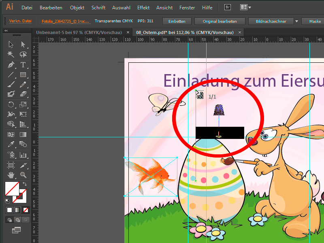Choose the Eraser tool
This screenshot has height=243, width=324.
tap(23, 94)
